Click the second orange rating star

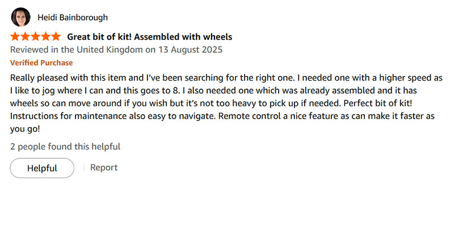[x=26, y=37]
